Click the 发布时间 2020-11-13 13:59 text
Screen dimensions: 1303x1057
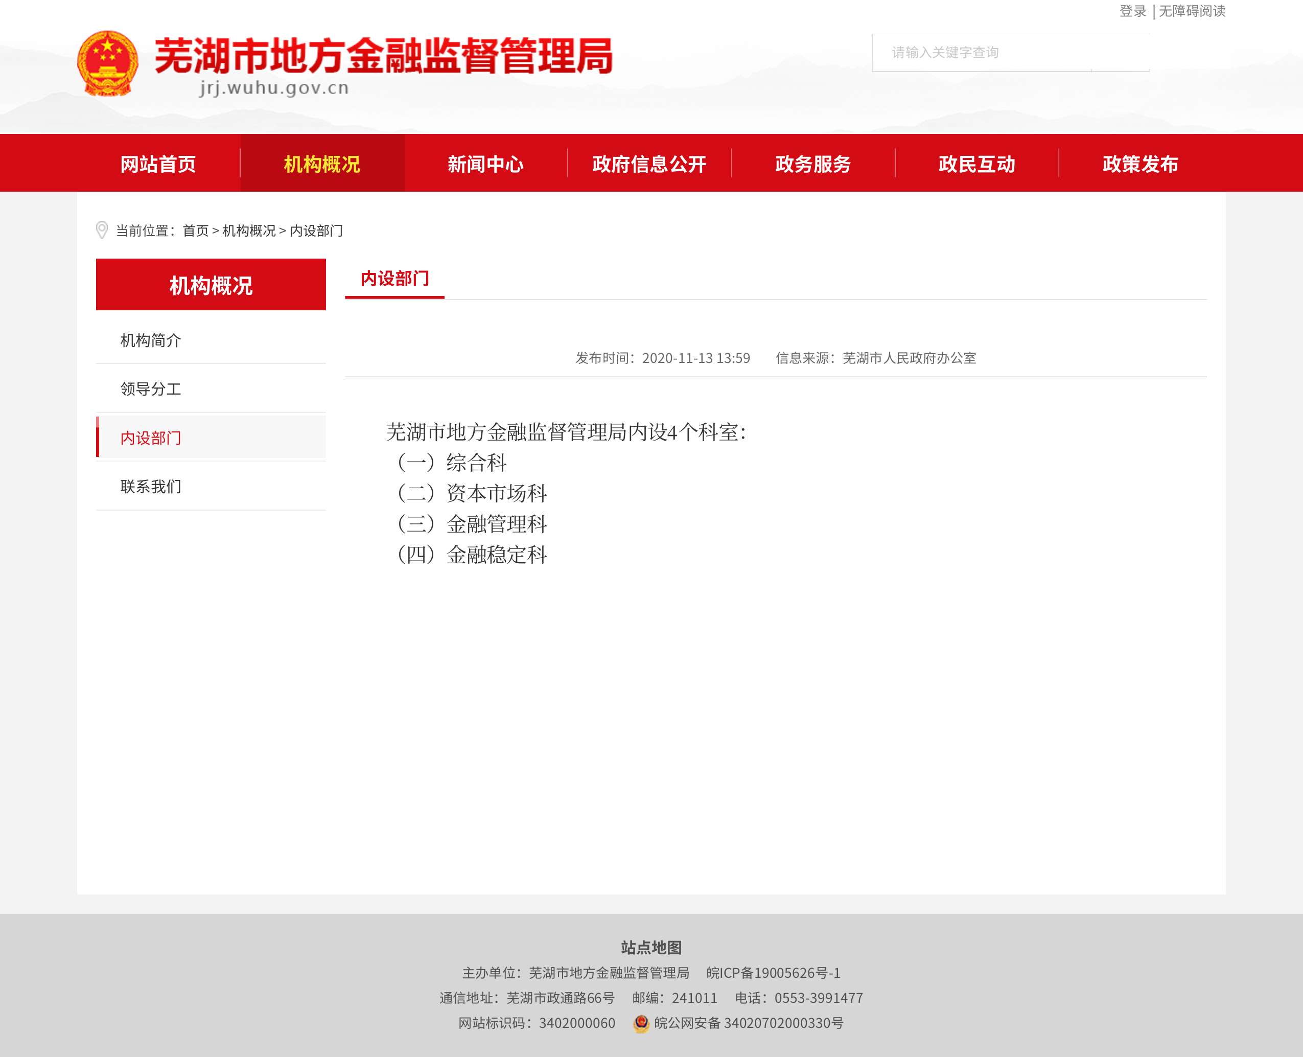coord(663,358)
